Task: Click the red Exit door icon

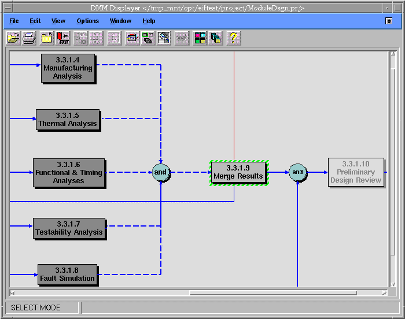Action: (63, 39)
